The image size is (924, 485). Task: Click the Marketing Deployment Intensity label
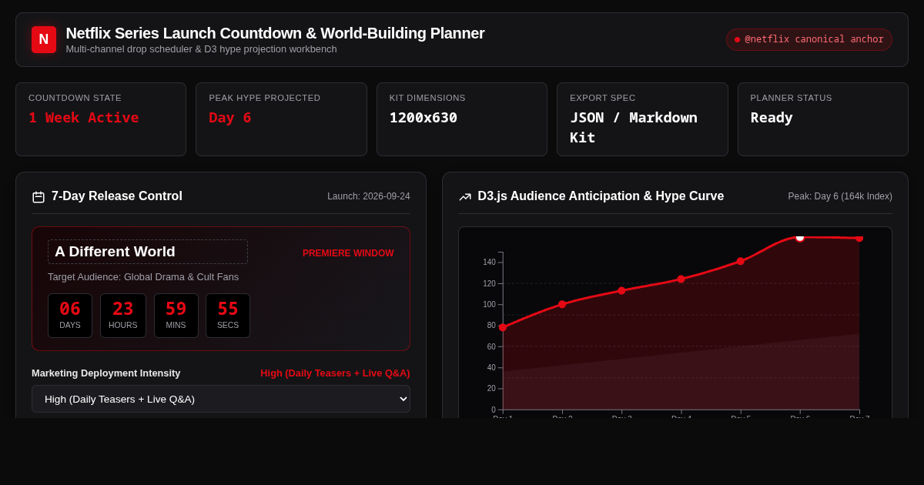coord(106,373)
